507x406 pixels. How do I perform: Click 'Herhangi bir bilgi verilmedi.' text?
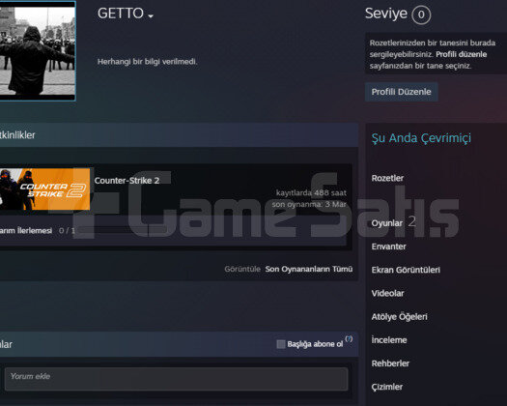point(147,62)
